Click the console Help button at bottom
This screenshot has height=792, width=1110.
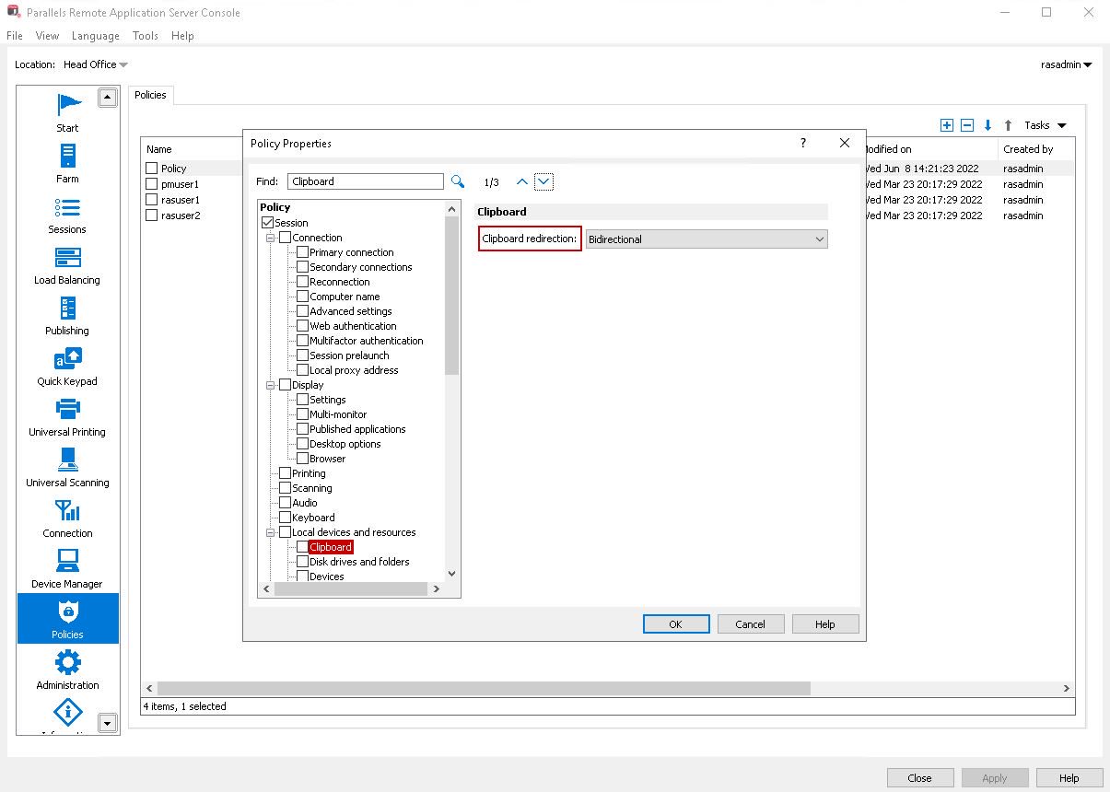pyautogui.click(x=1069, y=778)
